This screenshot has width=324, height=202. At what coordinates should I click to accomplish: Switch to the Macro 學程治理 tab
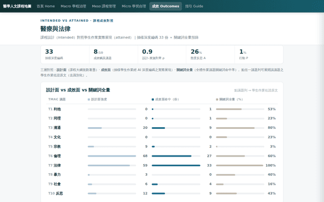click(73, 6)
